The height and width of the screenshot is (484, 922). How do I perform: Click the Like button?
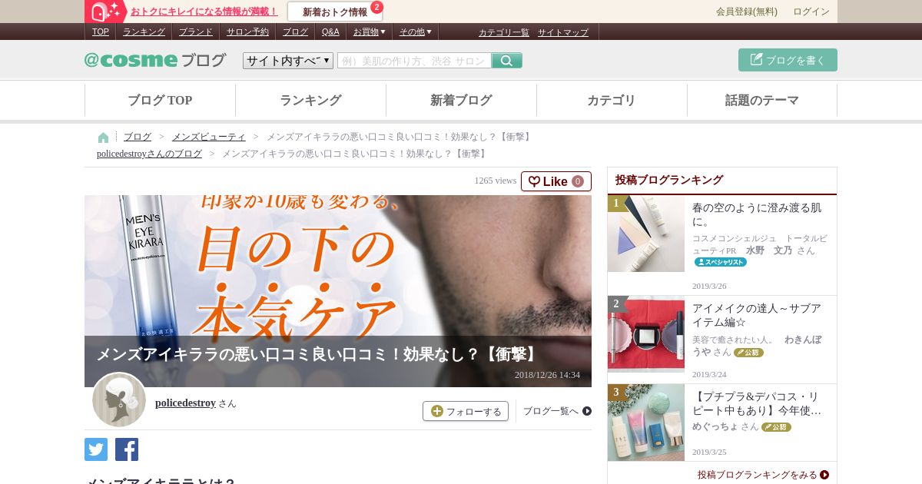556,181
